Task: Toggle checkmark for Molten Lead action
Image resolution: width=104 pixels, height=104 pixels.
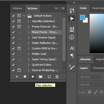Action: [x=13, y=54]
